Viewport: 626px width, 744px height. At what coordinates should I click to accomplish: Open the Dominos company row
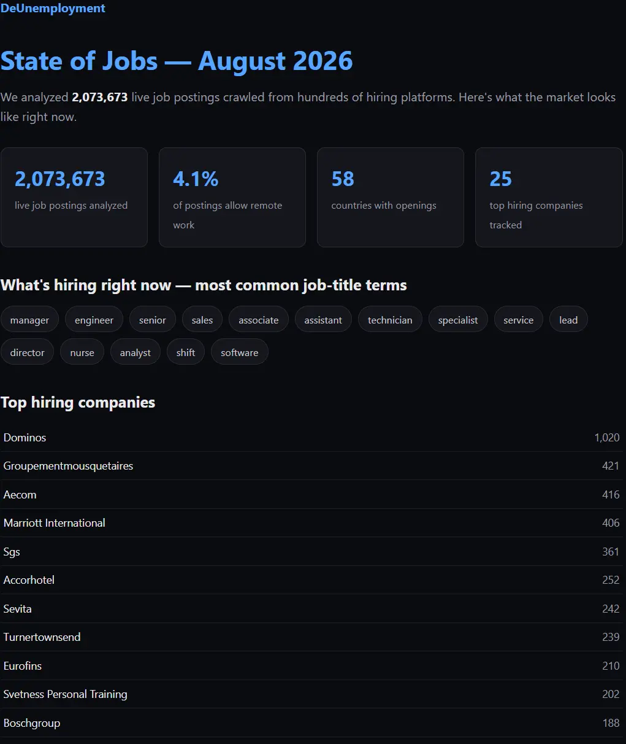311,438
